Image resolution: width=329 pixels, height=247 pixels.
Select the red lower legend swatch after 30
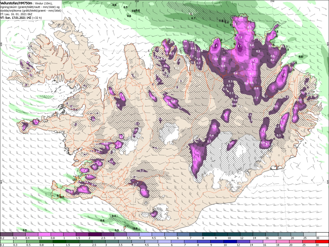click(x=322, y=242)
